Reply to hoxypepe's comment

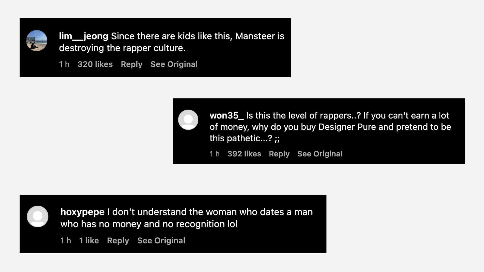(x=118, y=241)
